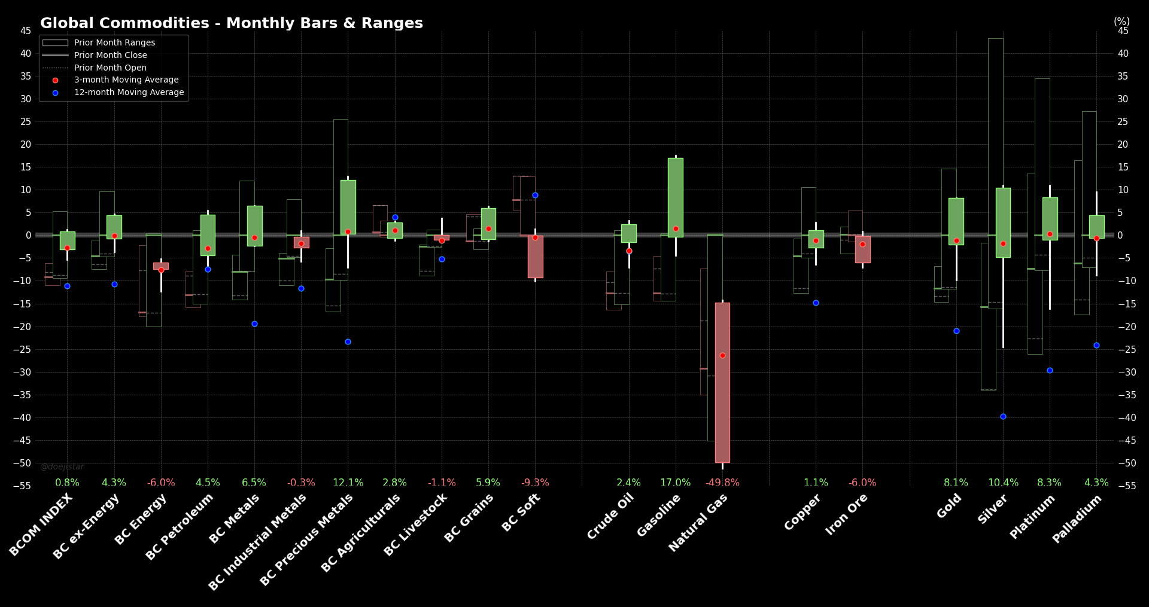This screenshot has width=1149, height=607.
Task: Click the Global Commodities chart title
Action: (232, 23)
